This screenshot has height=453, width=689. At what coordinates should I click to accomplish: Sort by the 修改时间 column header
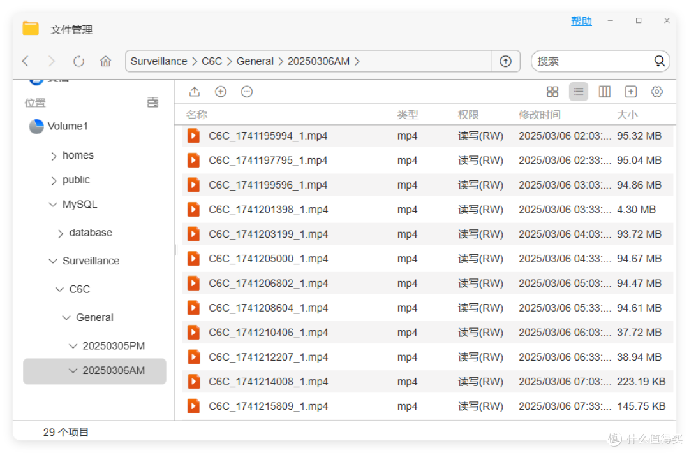click(539, 115)
